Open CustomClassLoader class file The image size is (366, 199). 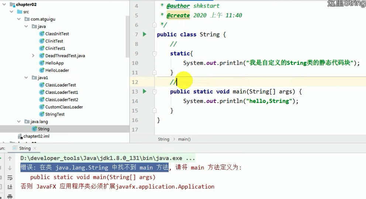[x=64, y=107]
